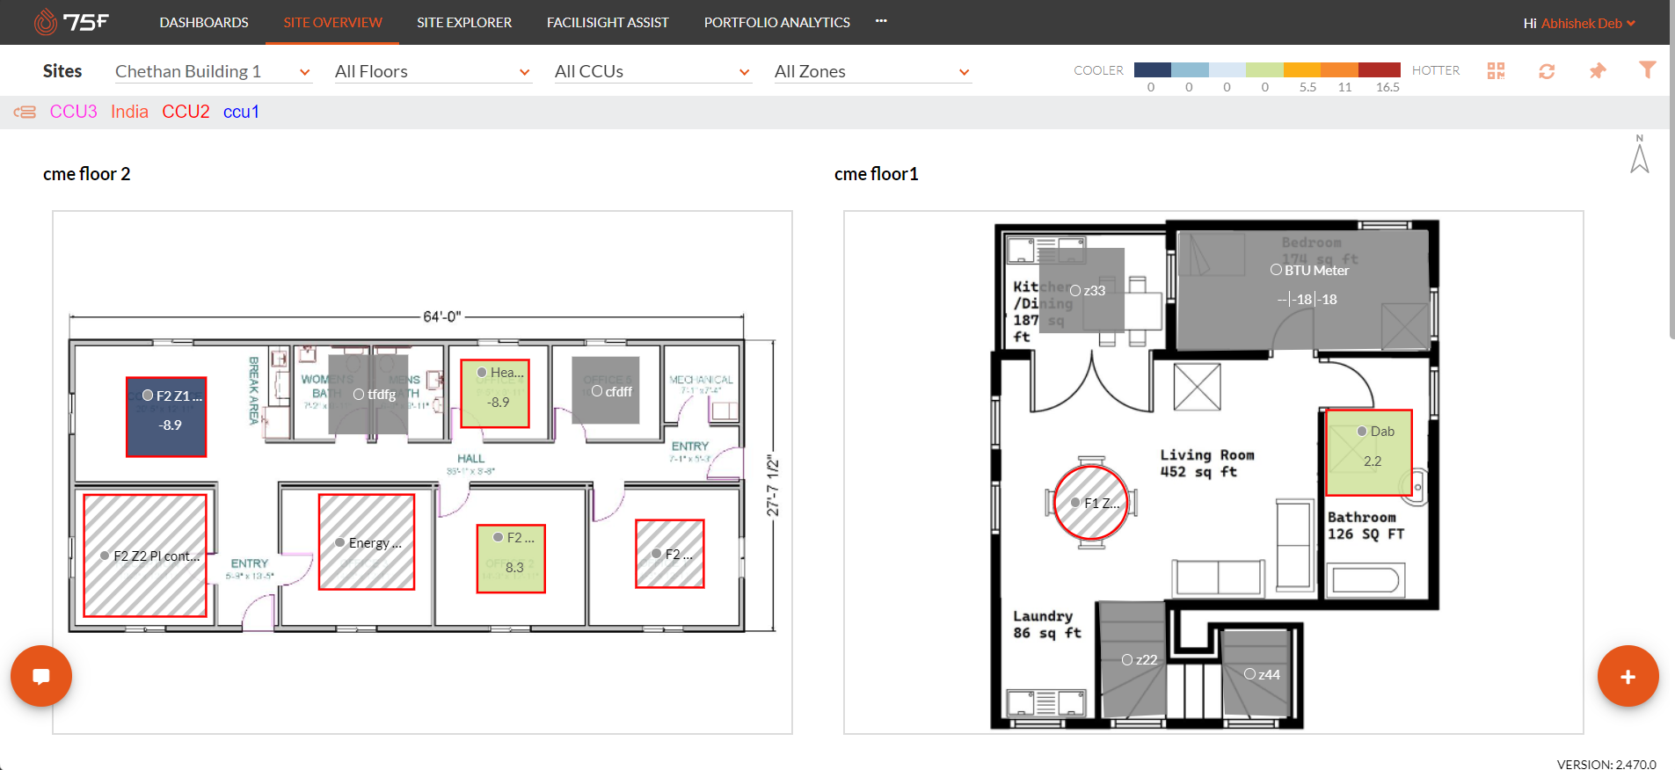The height and width of the screenshot is (770, 1675).
Task: Select the ccu1 link
Action: point(241,112)
